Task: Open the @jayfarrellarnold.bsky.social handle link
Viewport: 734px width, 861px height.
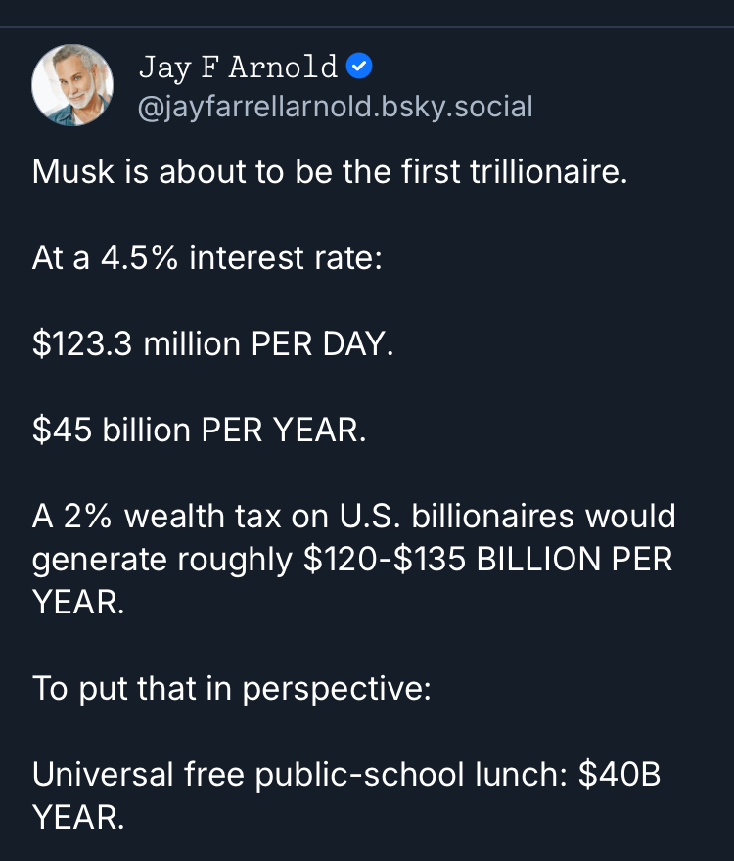Action: 336,106
